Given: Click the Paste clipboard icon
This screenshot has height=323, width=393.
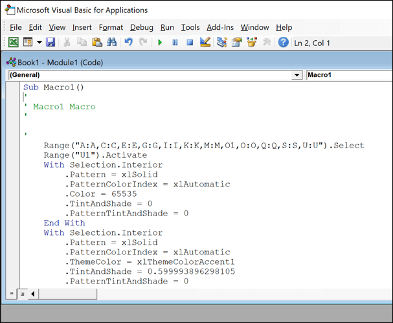Looking at the screenshot, I should (x=96, y=42).
